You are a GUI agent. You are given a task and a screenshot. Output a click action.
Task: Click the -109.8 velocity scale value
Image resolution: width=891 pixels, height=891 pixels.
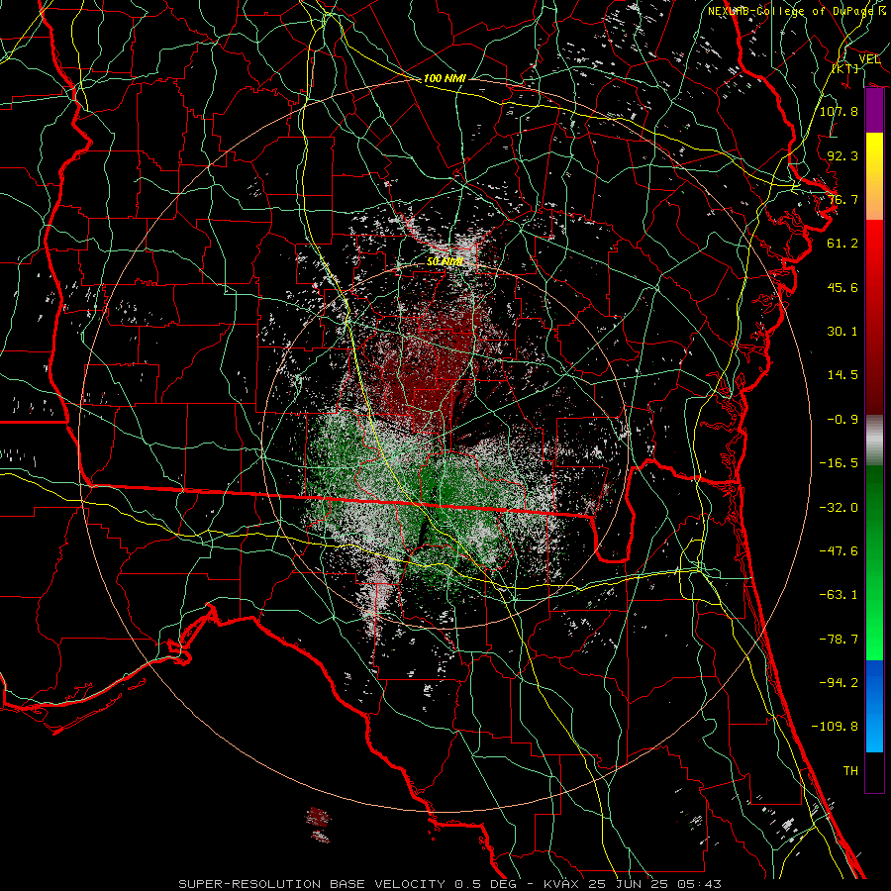835,727
